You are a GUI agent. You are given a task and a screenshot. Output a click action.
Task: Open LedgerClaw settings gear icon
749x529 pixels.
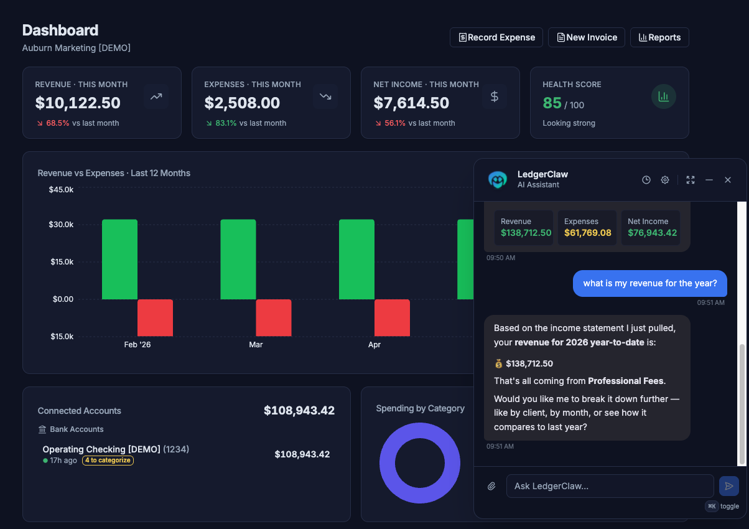coord(665,180)
